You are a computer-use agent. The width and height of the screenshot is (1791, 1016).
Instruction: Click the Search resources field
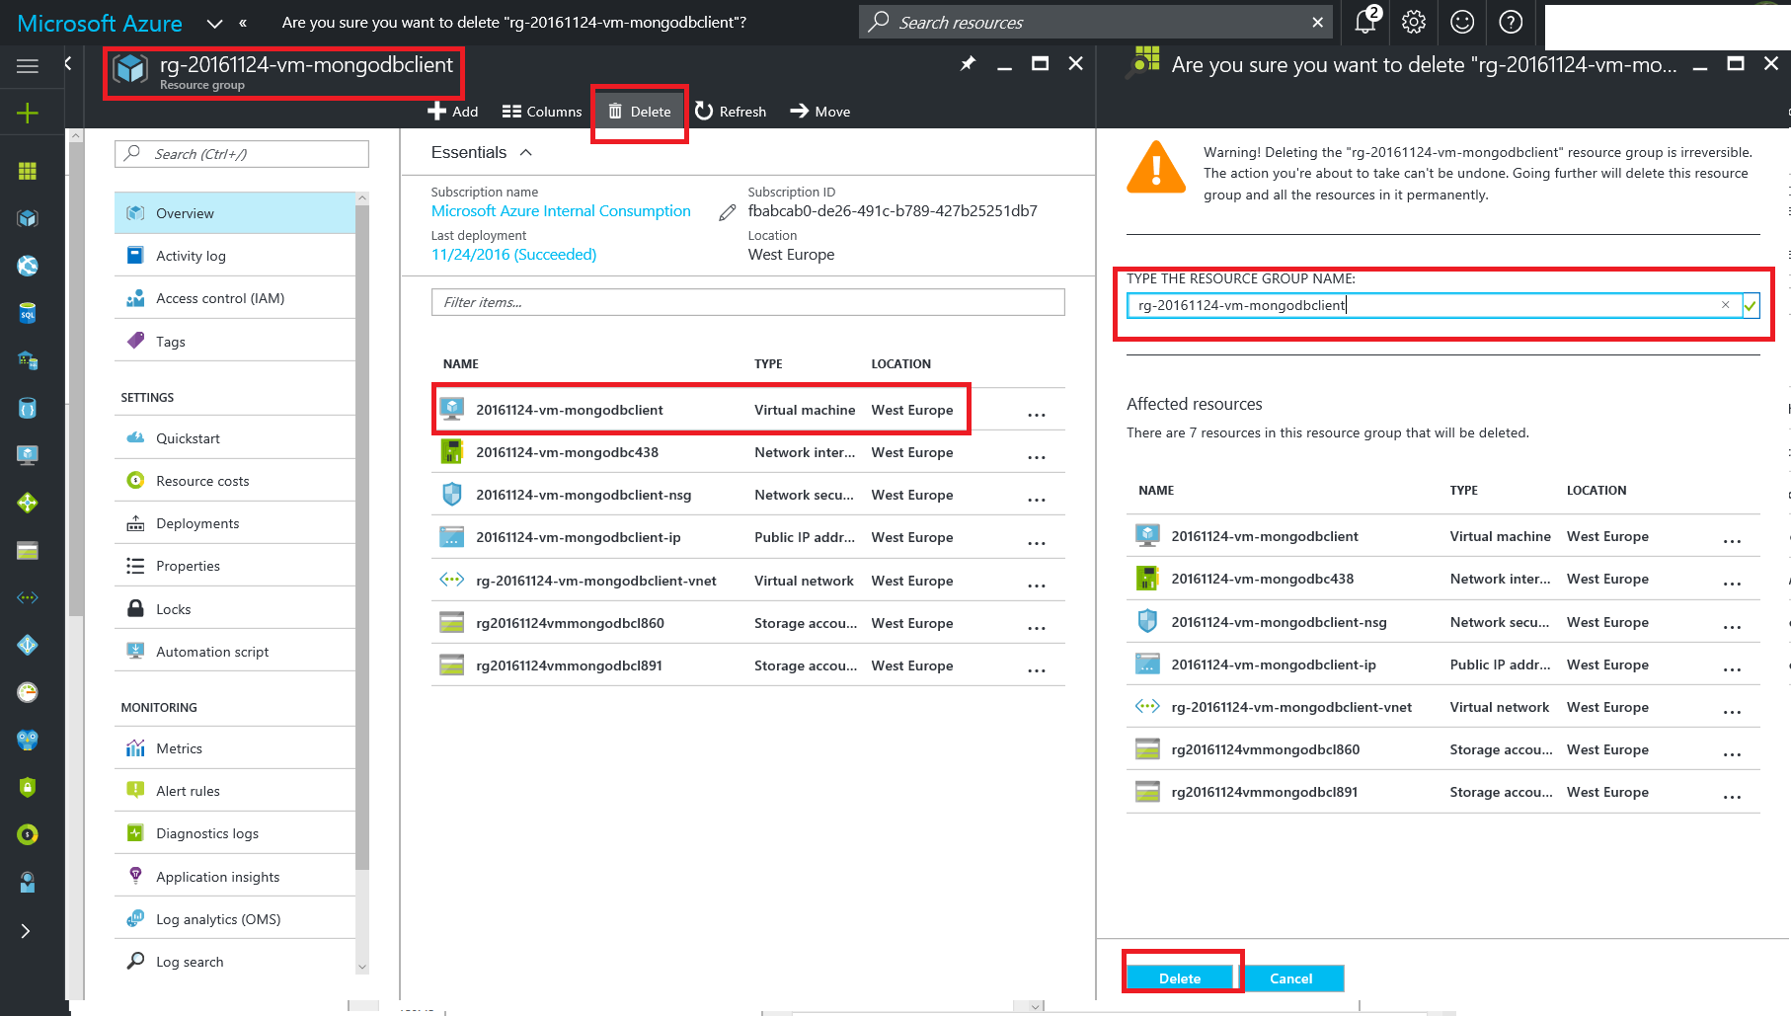coord(1096,22)
